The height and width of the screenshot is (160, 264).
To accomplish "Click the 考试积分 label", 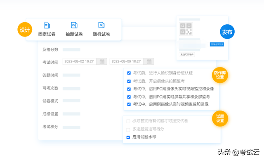I will [50, 127].
